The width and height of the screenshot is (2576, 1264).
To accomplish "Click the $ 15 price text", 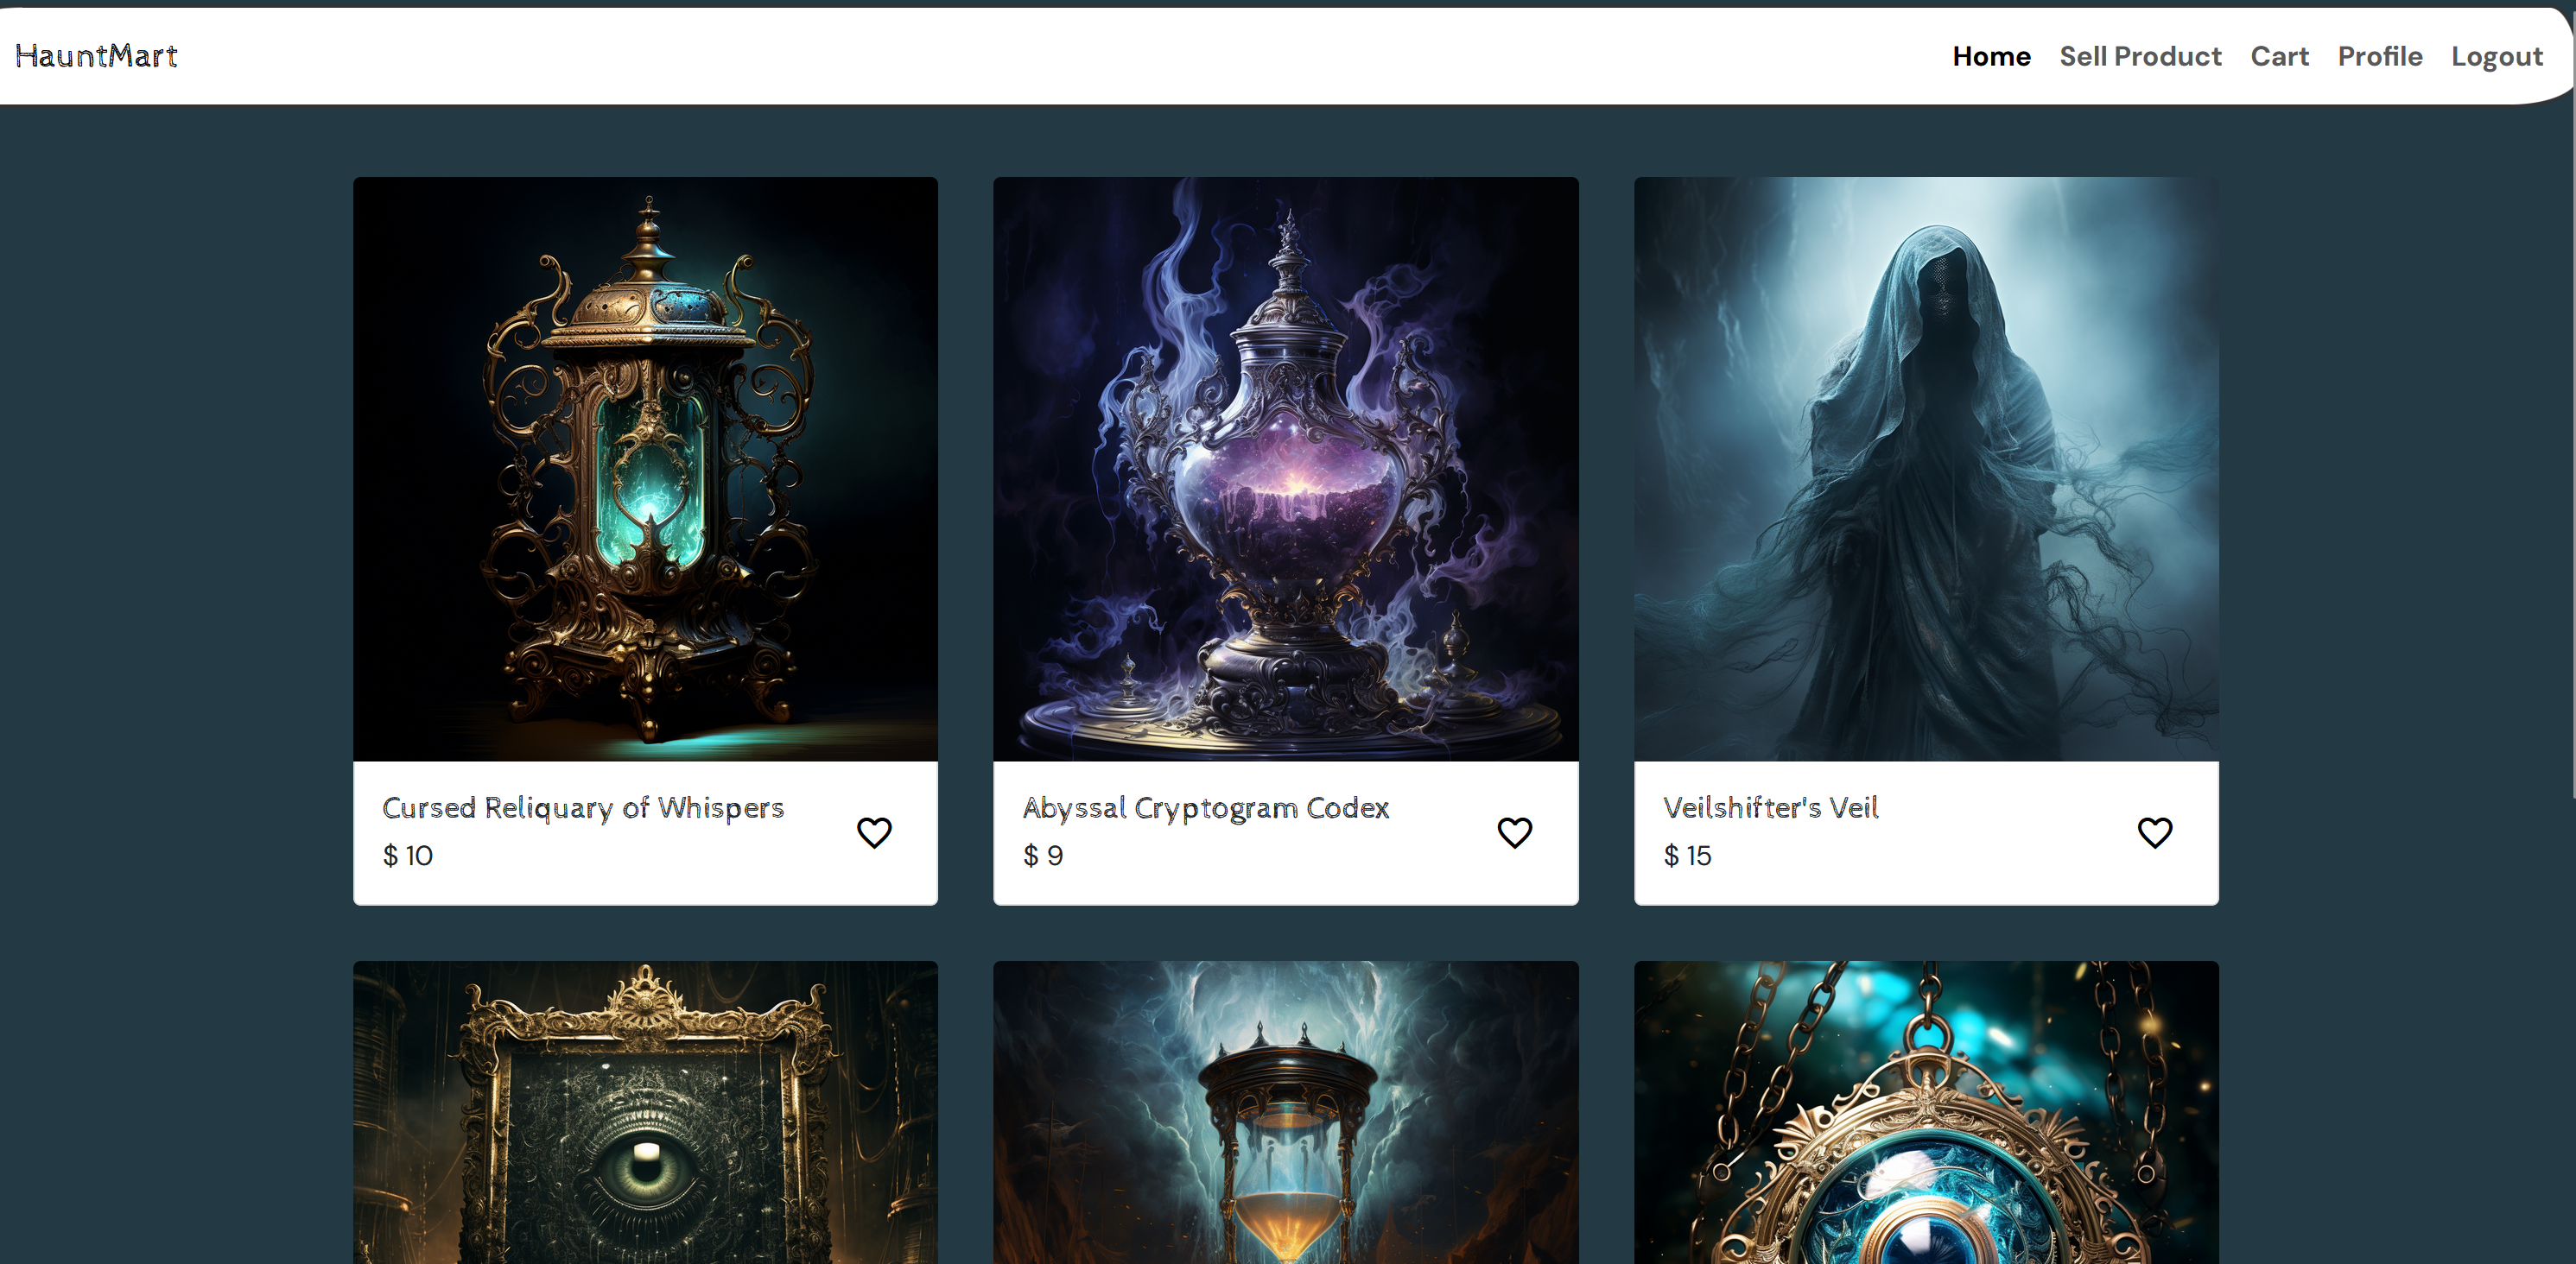I will 1687,856.
